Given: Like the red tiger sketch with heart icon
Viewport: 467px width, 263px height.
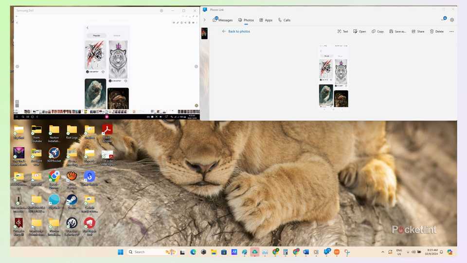Looking at the screenshot, I should click(x=103, y=72).
